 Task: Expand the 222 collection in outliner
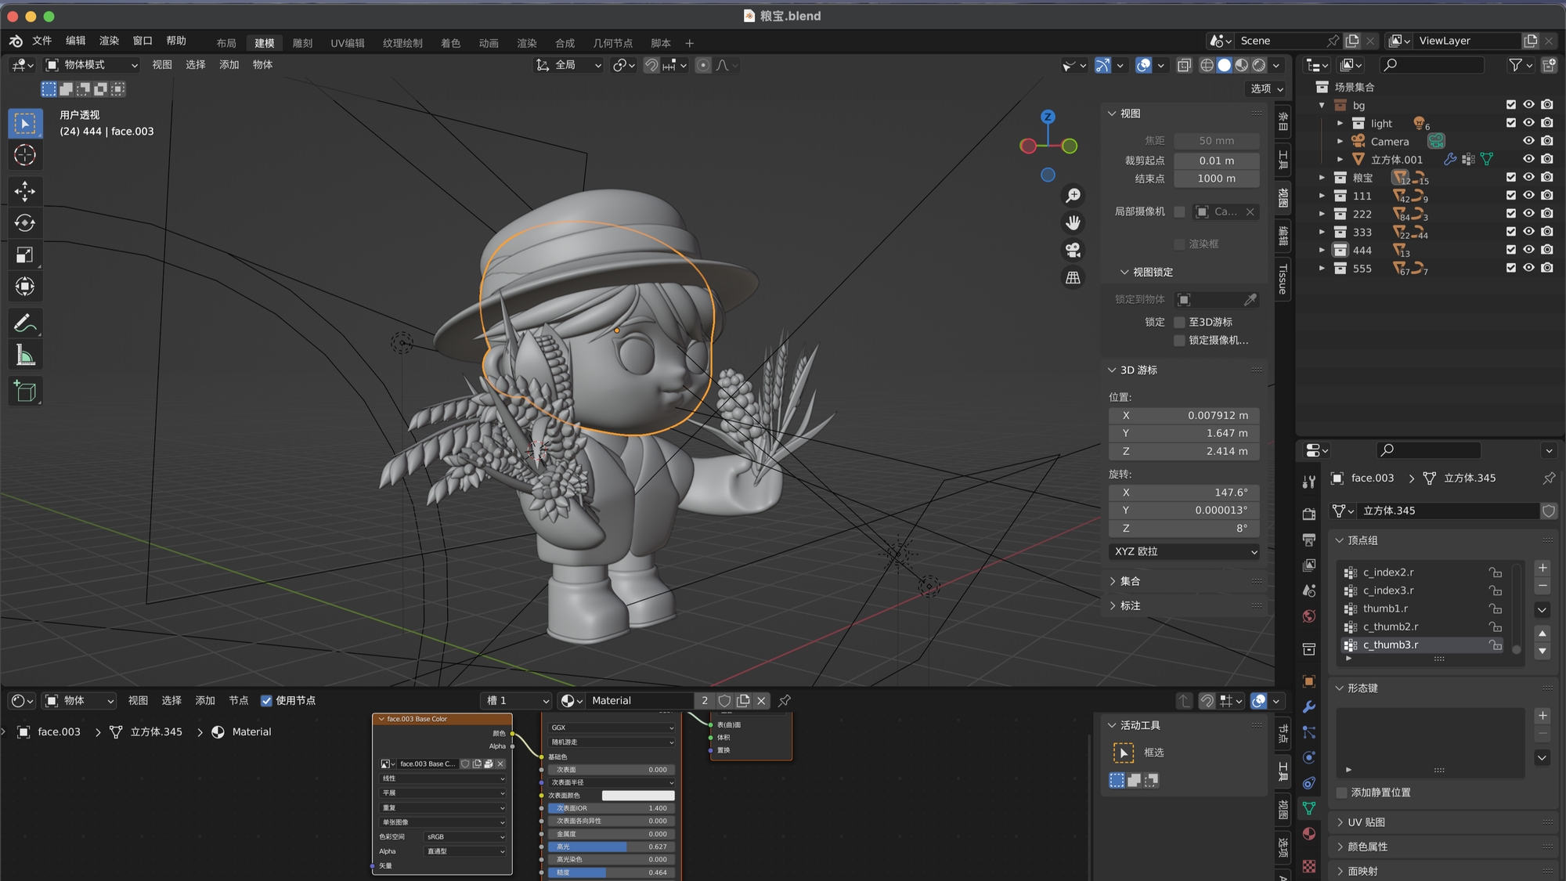point(1322,214)
